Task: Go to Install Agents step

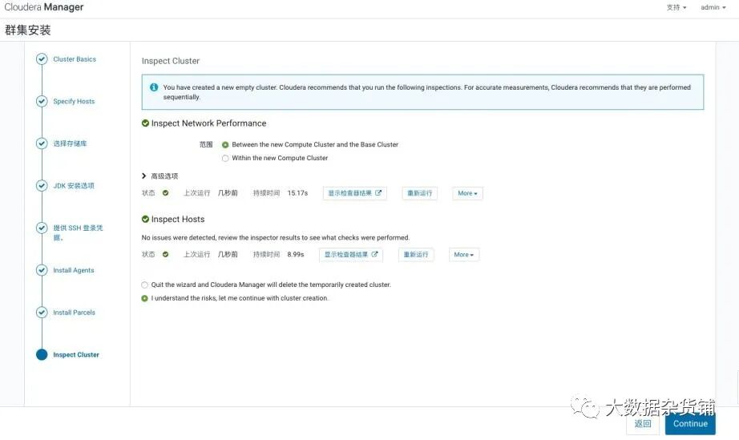Action: pyautogui.click(x=74, y=270)
